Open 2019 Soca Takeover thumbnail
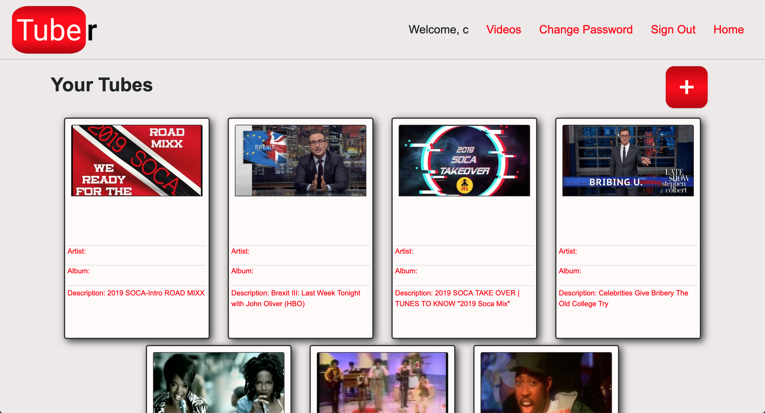This screenshot has height=413, width=765. (464, 161)
